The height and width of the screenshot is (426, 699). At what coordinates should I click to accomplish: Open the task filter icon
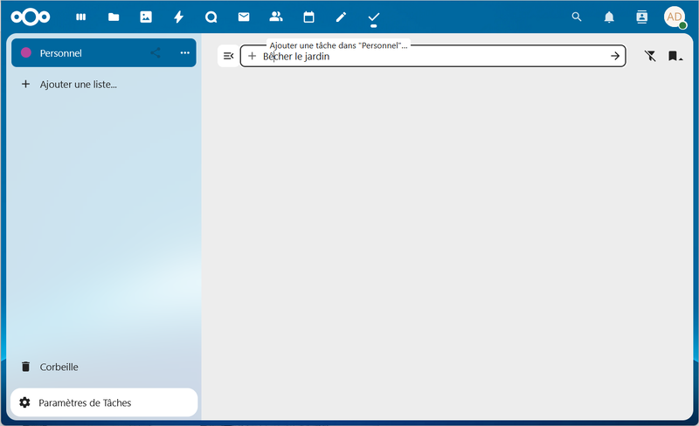pyautogui.click(x=650, y=56)
